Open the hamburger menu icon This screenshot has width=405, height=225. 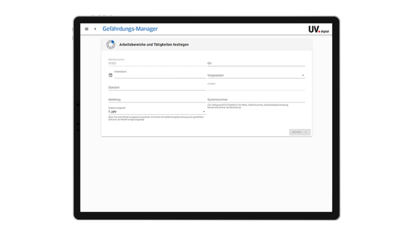pyautogui.click(x=86, y=29)
